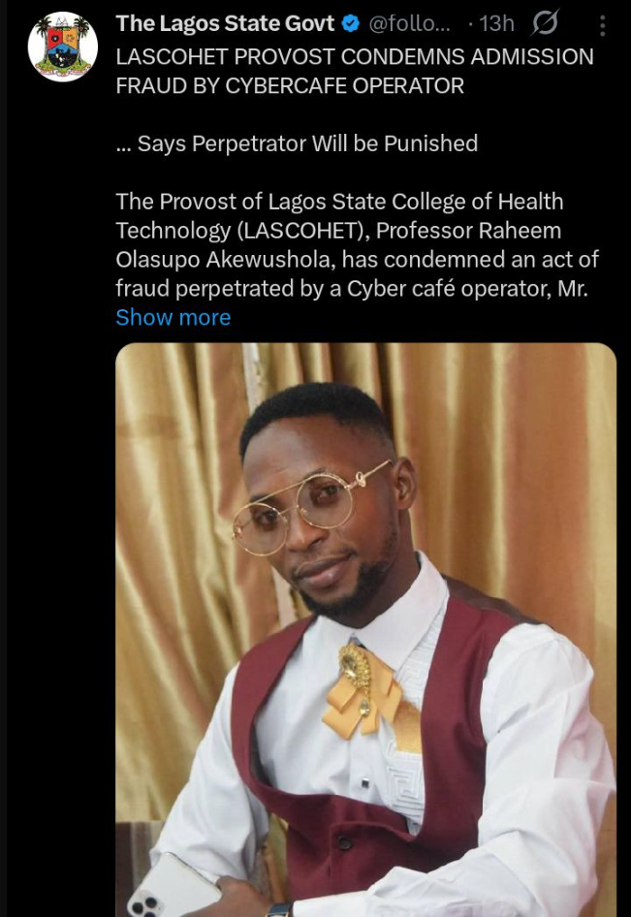Click the headline LASCOHET PROVOST CONDEMNS ADMISSION

point(355,57)
